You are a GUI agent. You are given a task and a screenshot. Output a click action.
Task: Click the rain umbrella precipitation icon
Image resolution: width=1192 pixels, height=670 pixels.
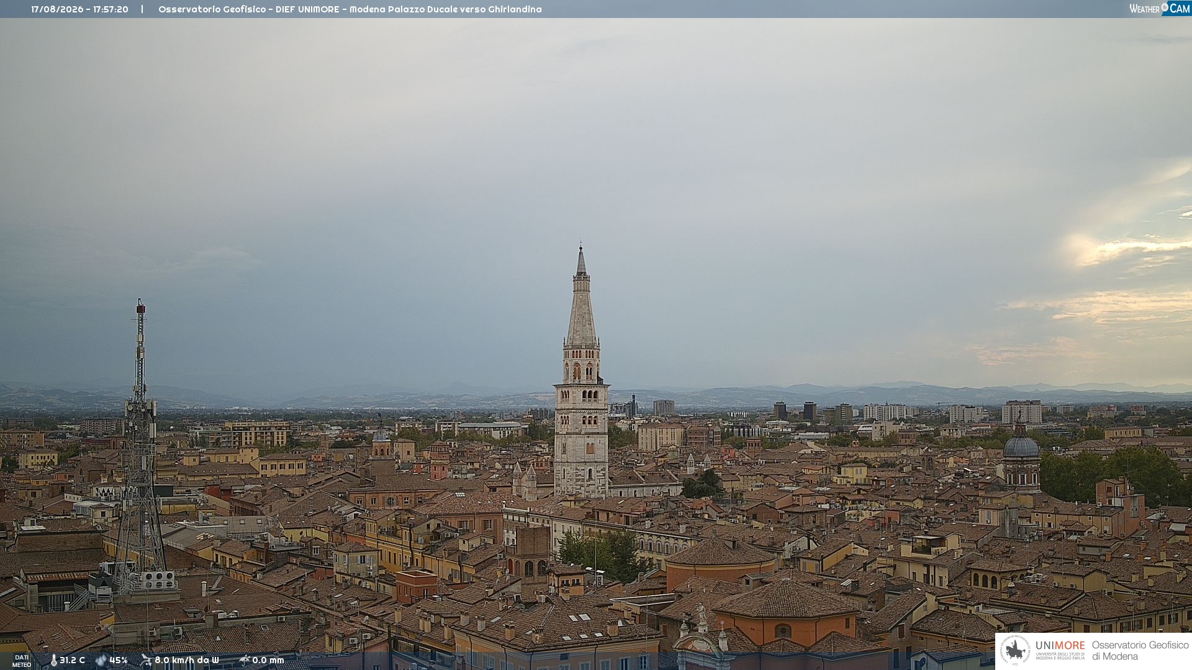[x=244, y=660]
